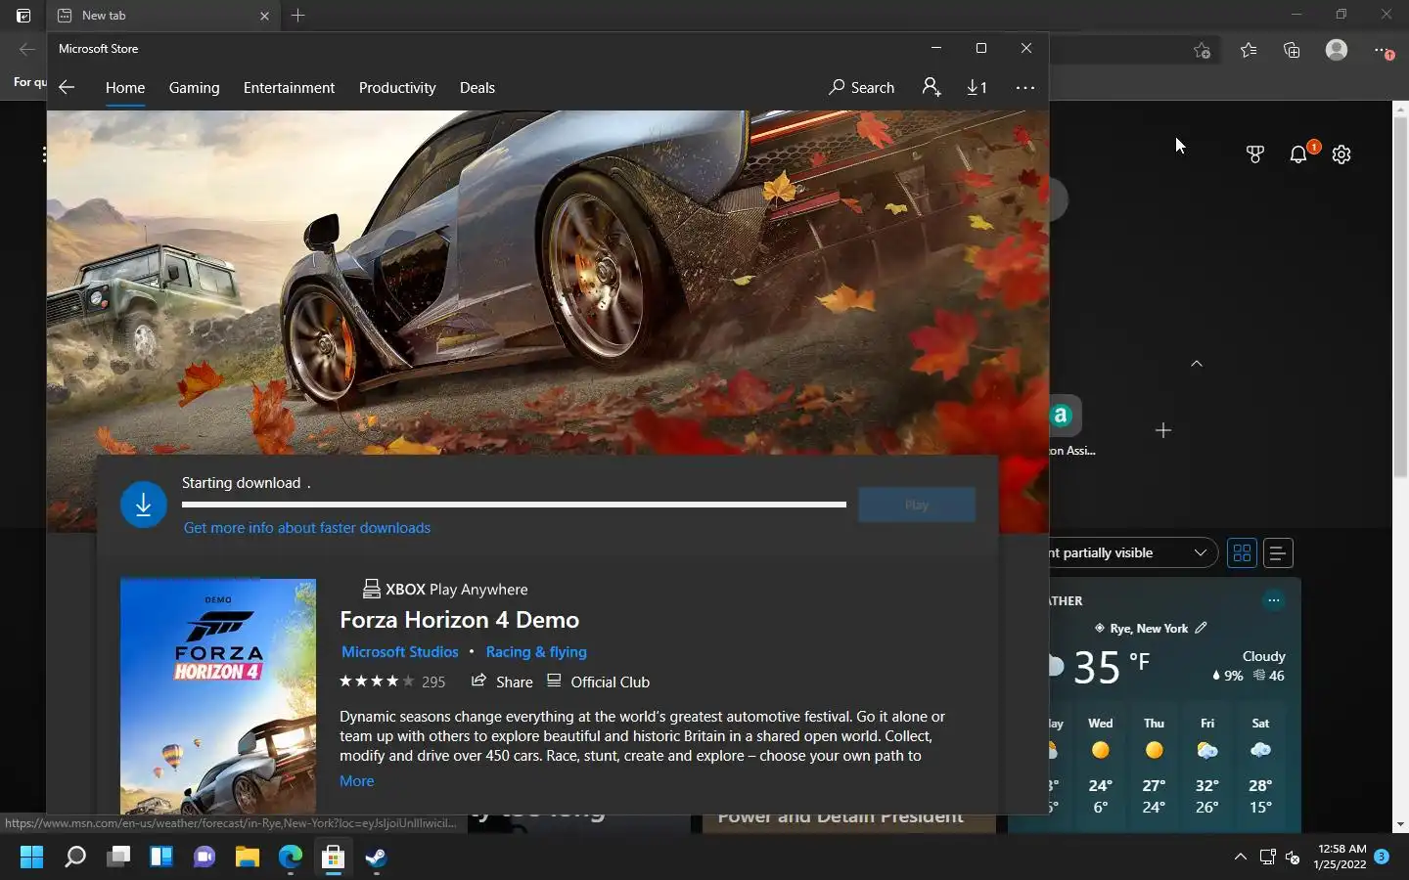
Task: Click the download progress bar
Action: 514,505
